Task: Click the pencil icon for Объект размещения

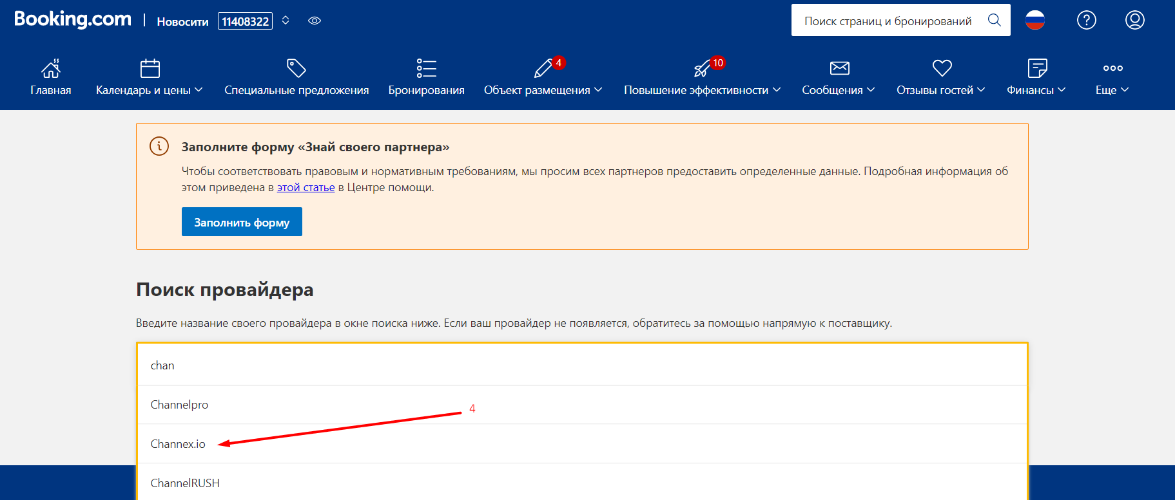Action: click(x=543, y=68)
